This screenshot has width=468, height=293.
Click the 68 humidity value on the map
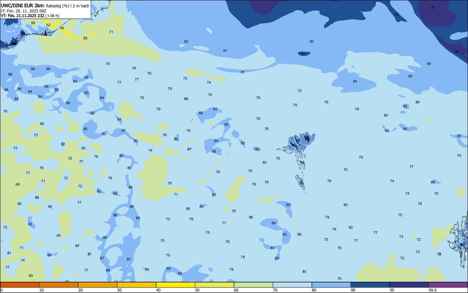click(x=18, y=184)
